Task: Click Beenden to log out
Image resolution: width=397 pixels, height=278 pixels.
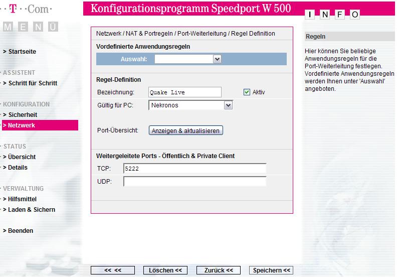Action: click(18, 231)
